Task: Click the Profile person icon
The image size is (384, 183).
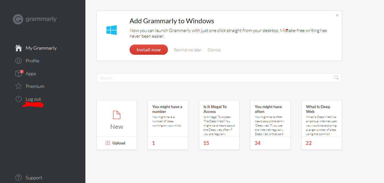Action: tap(19, 61)
